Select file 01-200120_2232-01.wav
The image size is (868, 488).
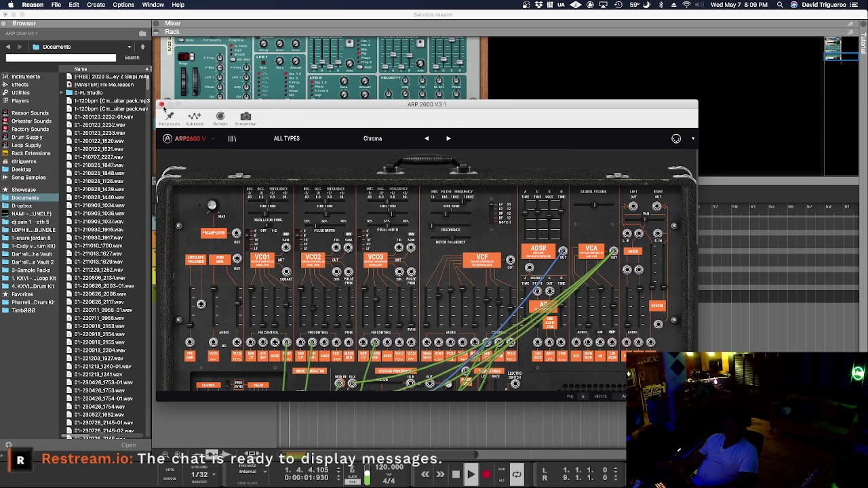(x=104, y=117)
